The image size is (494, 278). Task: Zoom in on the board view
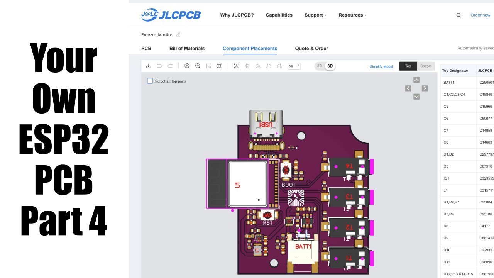pos(187,66)
